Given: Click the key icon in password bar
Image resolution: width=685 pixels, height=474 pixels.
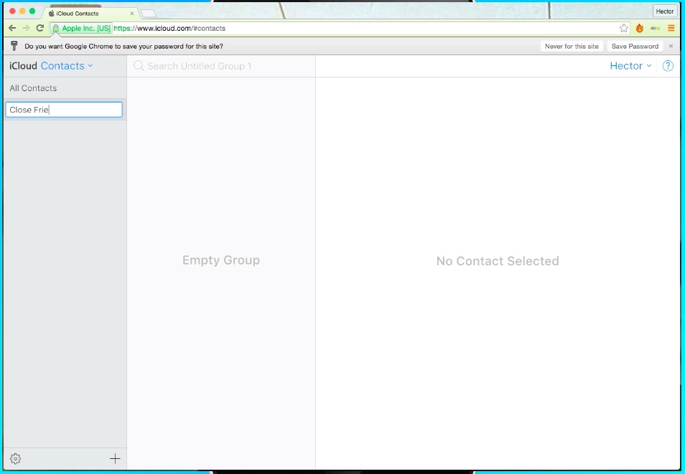Looking at the screenshot, I should (14, 46).
